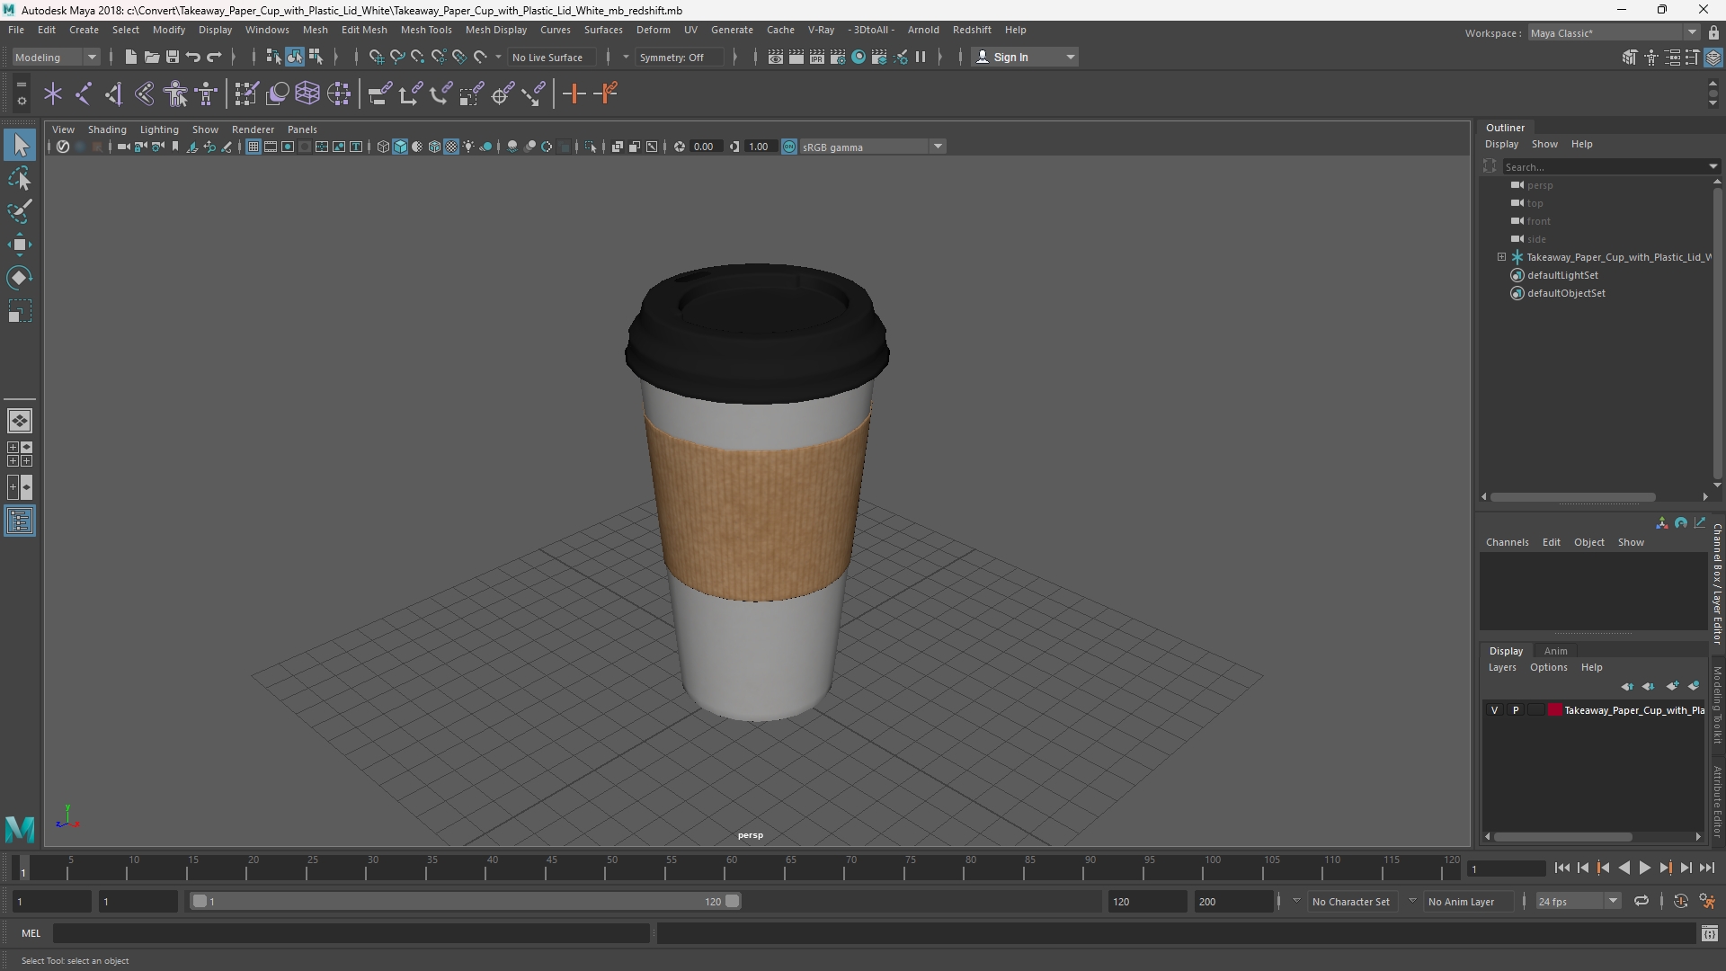This screenshot has width=1726, height=971.
Task: Click the go to start of playback button
Action: coord(1561,868)
